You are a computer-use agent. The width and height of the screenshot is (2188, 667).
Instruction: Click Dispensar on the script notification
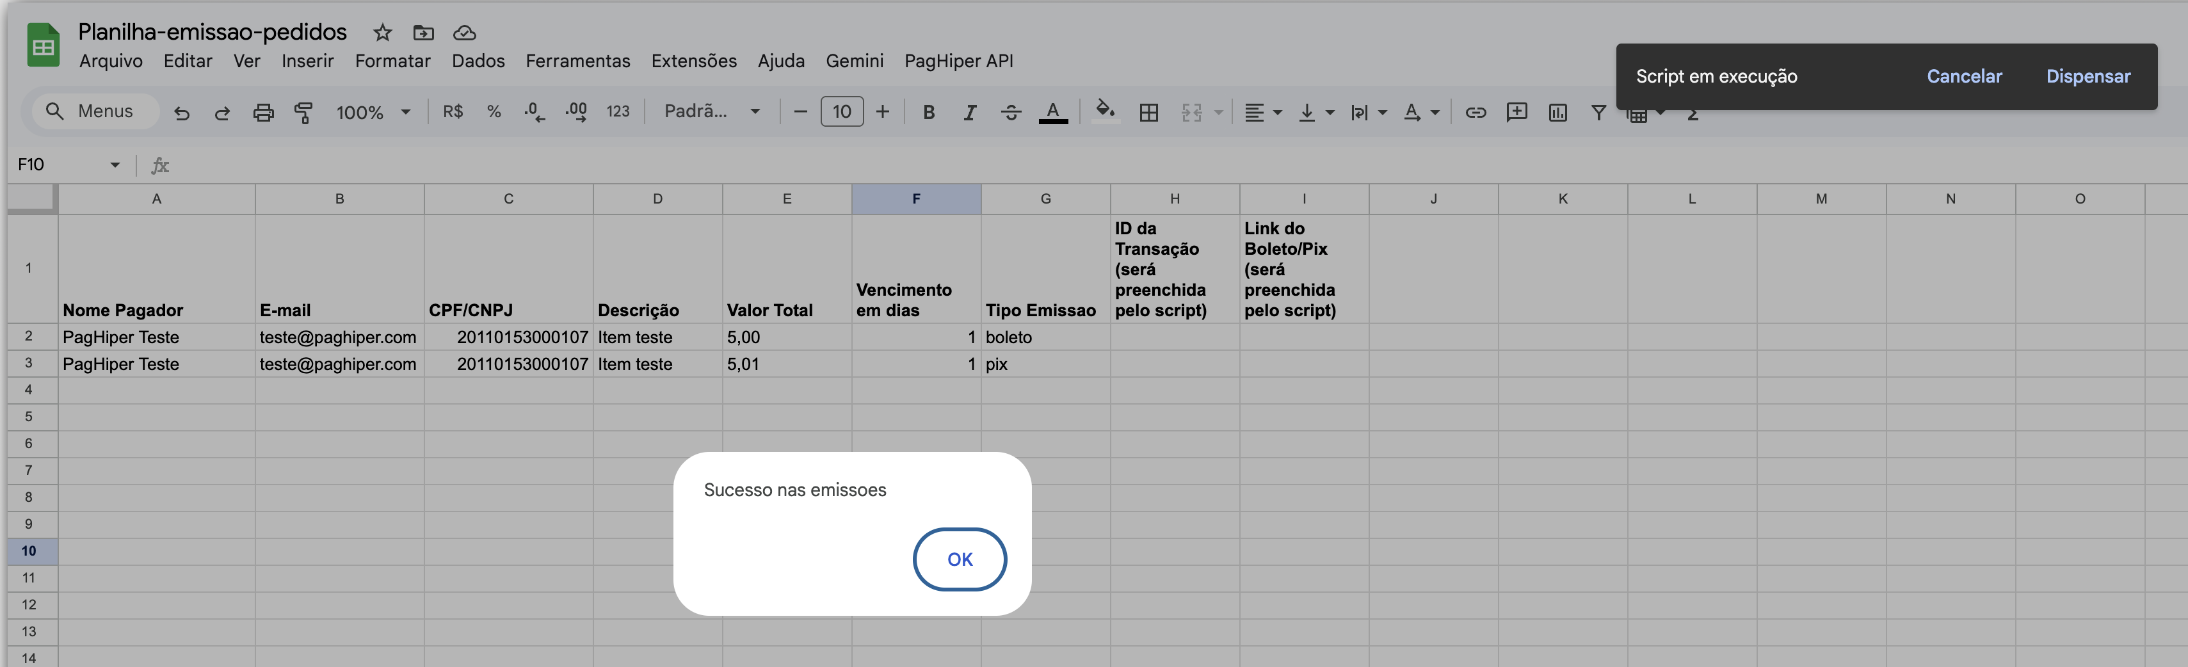click(2087, 76)
